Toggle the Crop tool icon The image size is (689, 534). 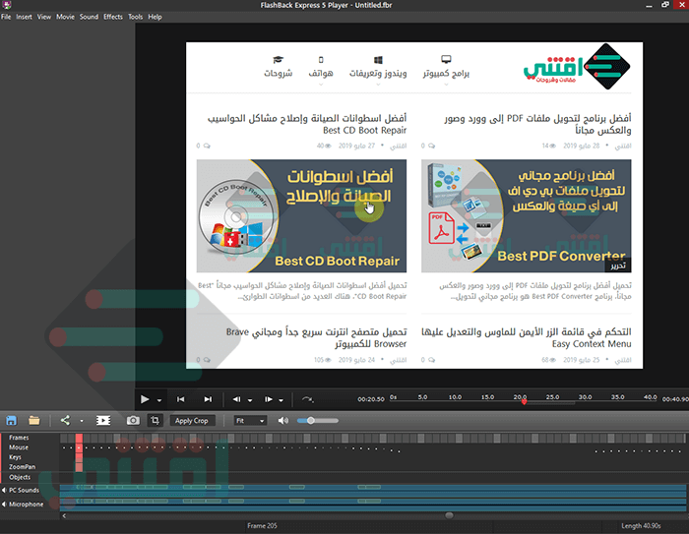[x=156, y=420]
